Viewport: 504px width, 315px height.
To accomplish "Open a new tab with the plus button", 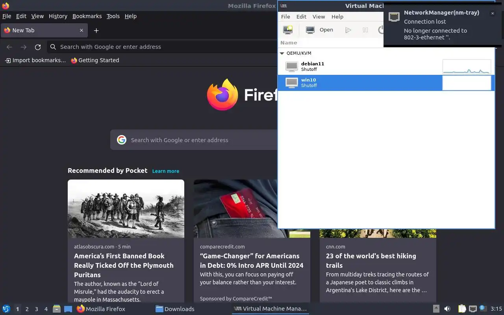I will (x=96, y=30).
